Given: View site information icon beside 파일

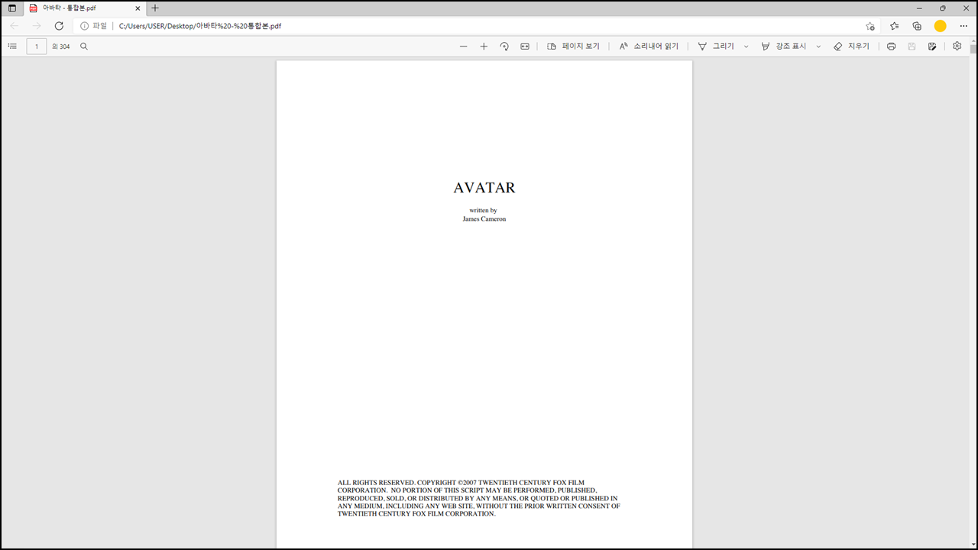Looking at the screenshot, I should [x=85, y=26].
